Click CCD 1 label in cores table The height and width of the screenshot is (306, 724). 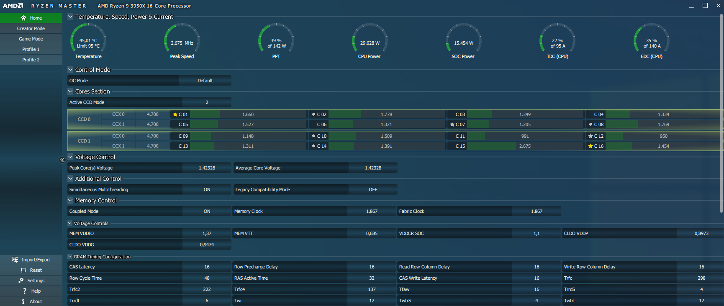click(x=84, y=141)
